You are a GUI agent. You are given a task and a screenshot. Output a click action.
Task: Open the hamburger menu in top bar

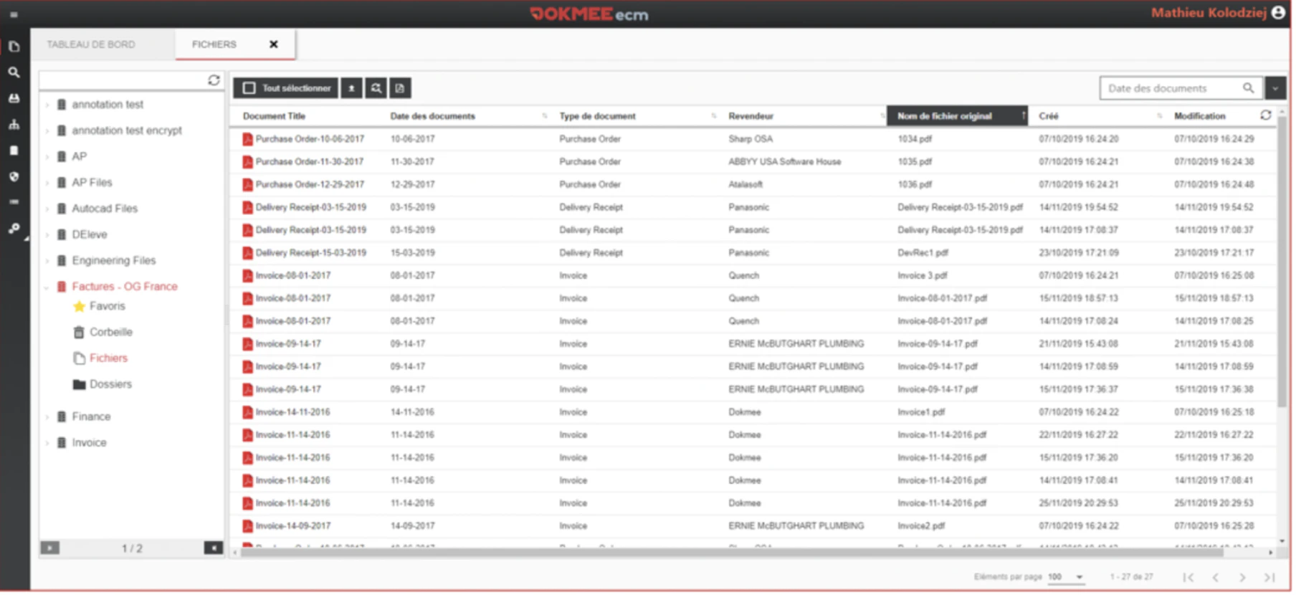(x=14, y=14)
